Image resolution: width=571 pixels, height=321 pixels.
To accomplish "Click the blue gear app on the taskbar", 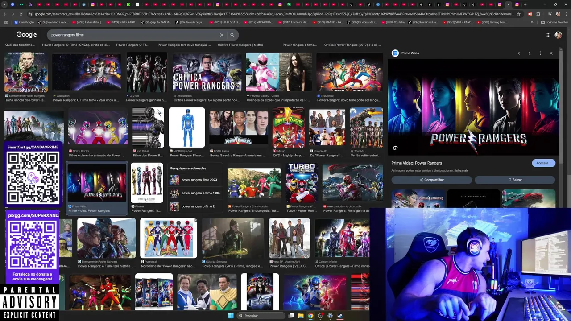I will (x=330, y=316).
